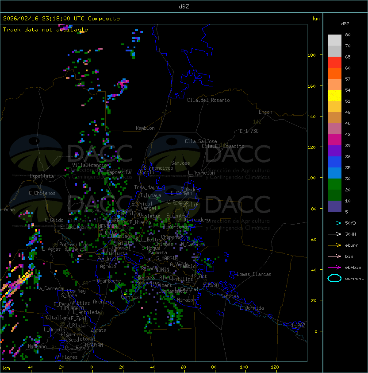Click the '-40' tick on bottom km axis
Screen dimensions: 368x373
(x=30, y=367)
